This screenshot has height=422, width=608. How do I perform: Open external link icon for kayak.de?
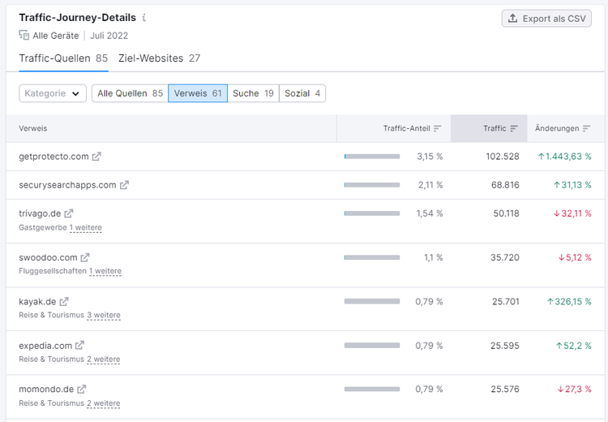pyautogui.click(x=64, y=301)
